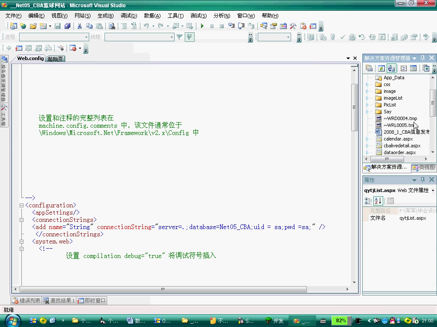This screenshot has width=437, height=327.
Task: Show properties by category icon
Action: 368,201
